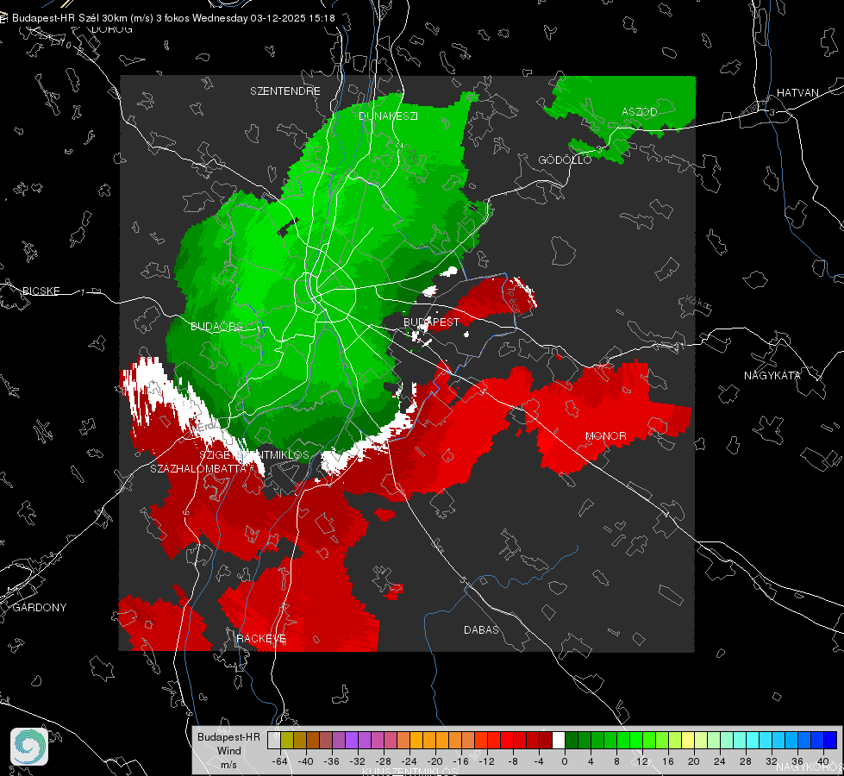The width and height of the screenshot is (844, 776).
Task: Click the Kóka map label
Action: coord(696,303)
